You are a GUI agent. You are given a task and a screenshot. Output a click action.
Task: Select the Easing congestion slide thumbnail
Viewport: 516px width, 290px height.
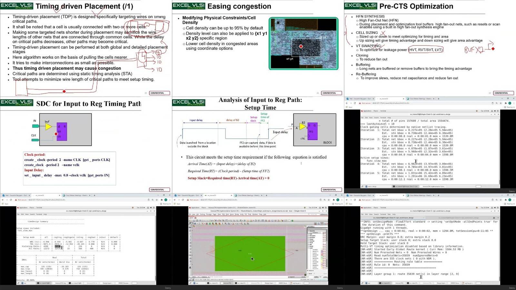[258, 48]
